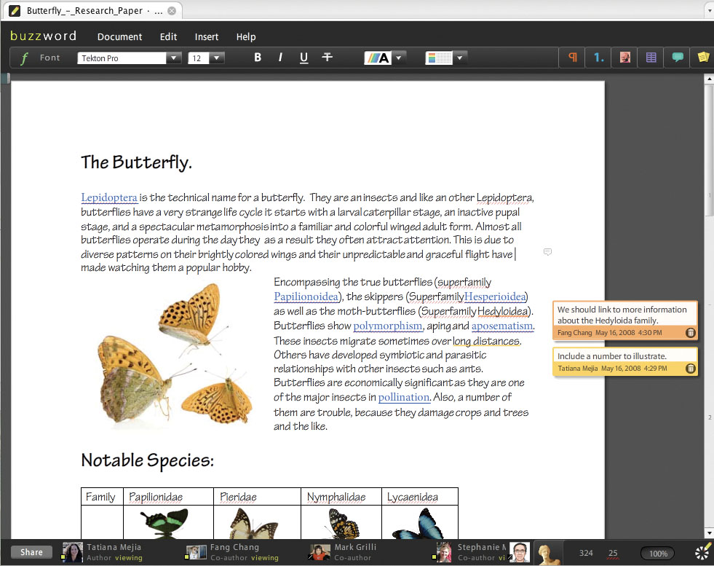Select the table tools icon
The width and height of the screenshot is (714, 566).
(651, 58)
